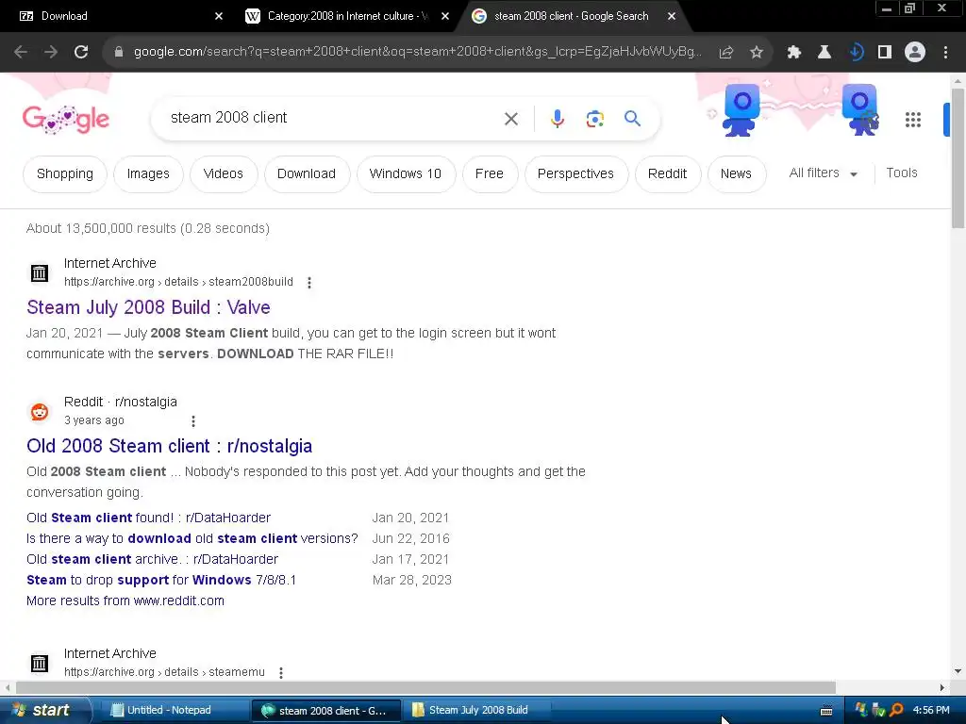The image size is (966, 724).
Task: Bookmark this page with the star icon
Action: point(757,53)
